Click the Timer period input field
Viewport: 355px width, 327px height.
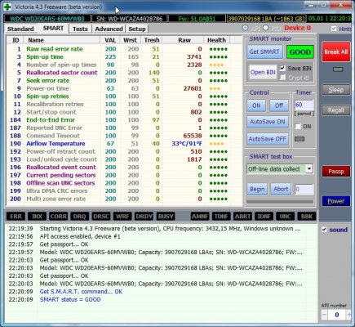coord(304,105)
